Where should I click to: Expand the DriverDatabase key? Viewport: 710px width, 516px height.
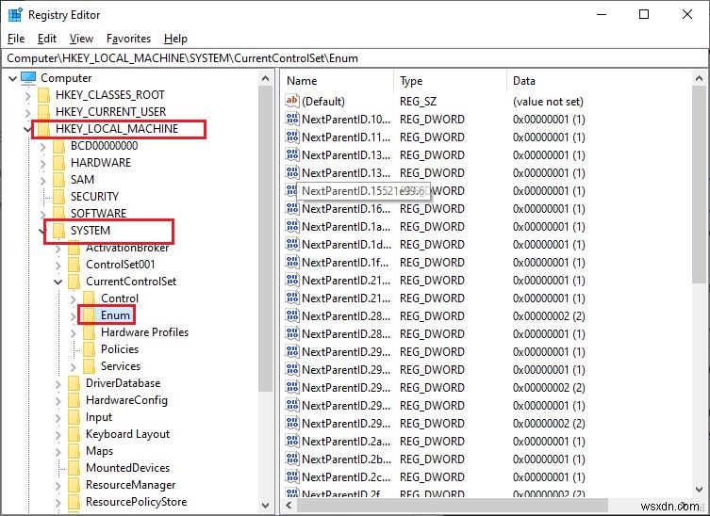pos(58,383)
